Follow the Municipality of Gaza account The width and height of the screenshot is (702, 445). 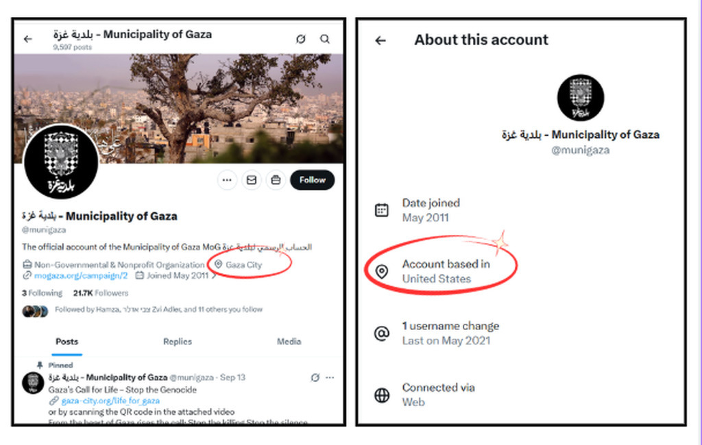[x=312, y=180]
